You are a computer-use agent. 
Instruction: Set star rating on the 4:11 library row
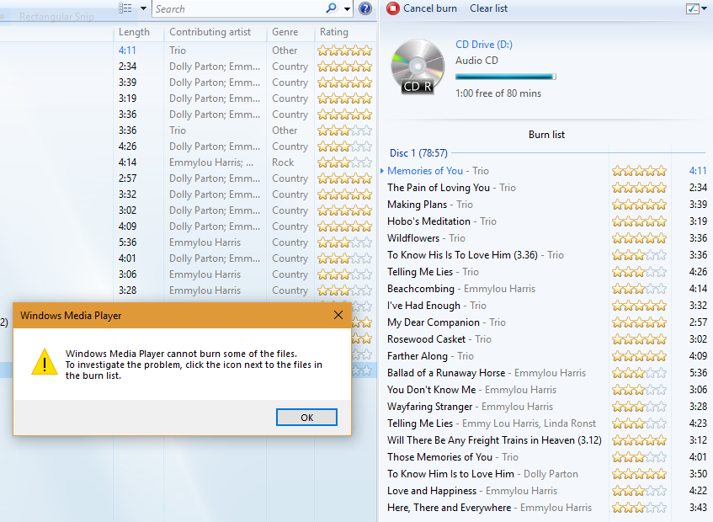344,51
